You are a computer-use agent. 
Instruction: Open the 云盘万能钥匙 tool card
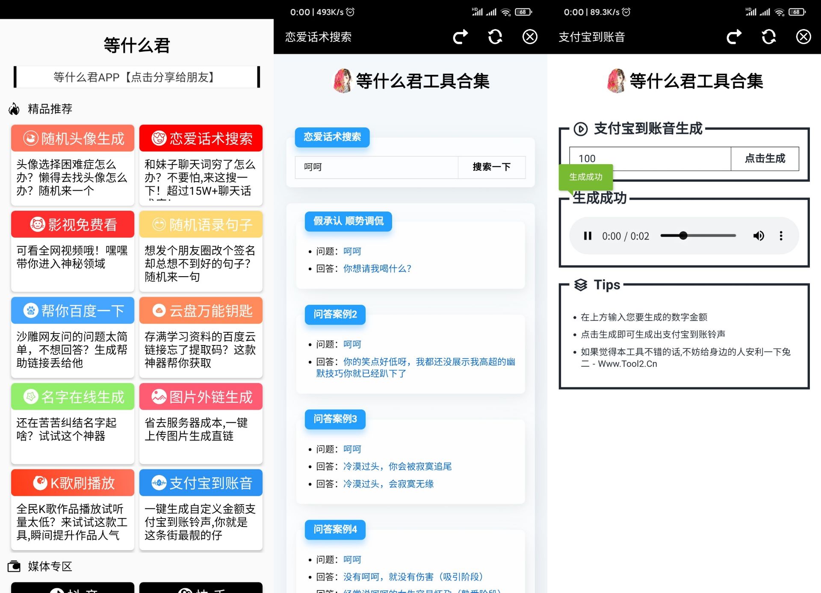pyautogui.click(x=201, y=337)
